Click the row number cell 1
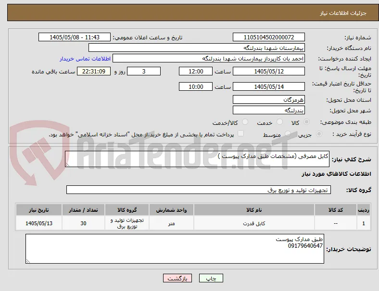The height and width of the screenshot is (291, 379). click(364, 223)
